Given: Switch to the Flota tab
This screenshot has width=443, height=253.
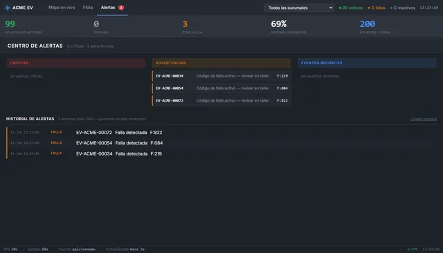Looking at the screenshot, I should click(88, 8).
